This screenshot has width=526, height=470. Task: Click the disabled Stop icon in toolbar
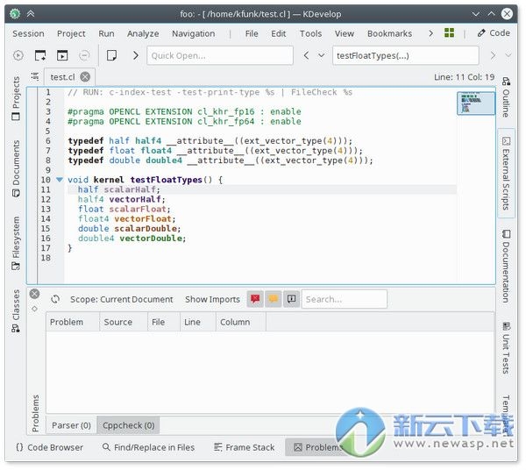tap(85, 55)
